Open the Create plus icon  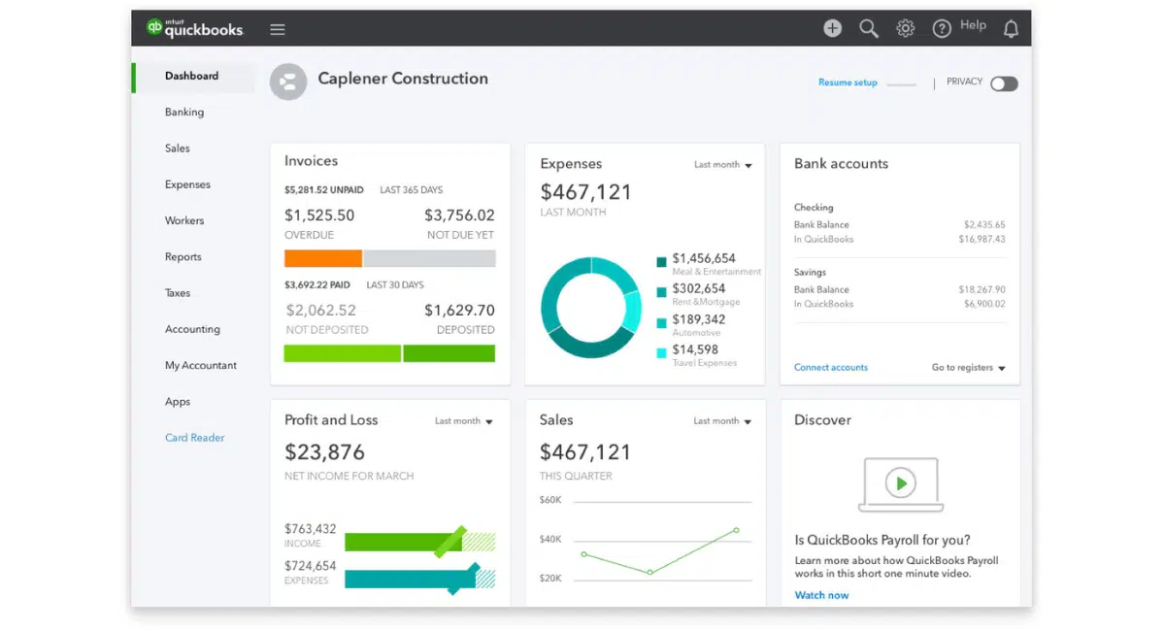click(832, 28)
